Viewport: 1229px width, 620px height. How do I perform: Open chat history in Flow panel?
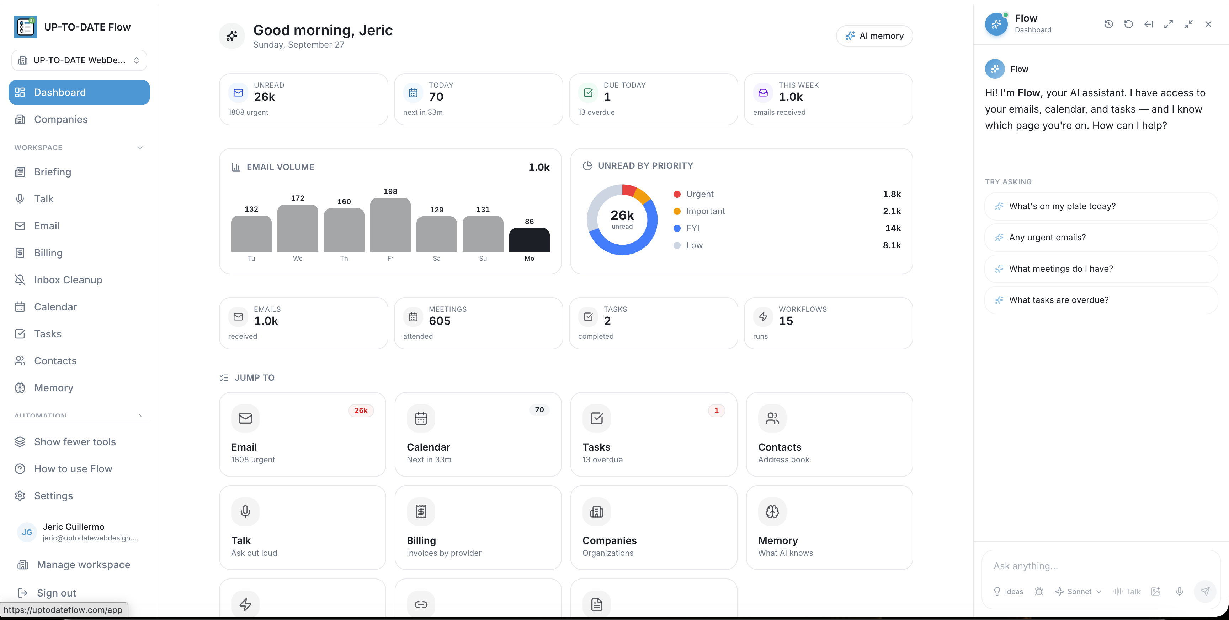pyautogui.click(x=1108, y=24)
